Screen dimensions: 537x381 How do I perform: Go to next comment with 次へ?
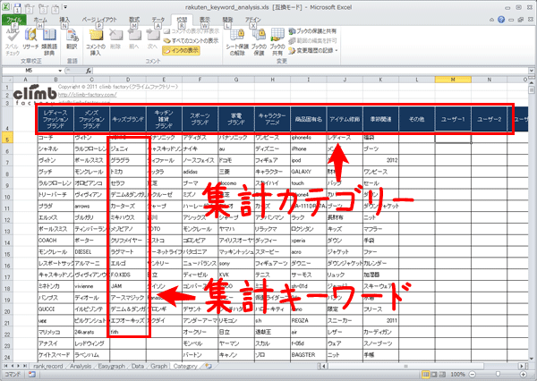[153, 39]
